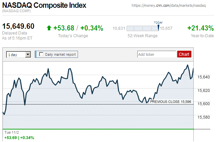
Task: Focus the Add ticker input field
Action: 157,54
